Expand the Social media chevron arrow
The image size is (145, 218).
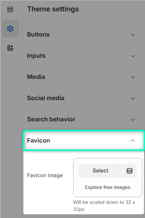pos(133,99)
